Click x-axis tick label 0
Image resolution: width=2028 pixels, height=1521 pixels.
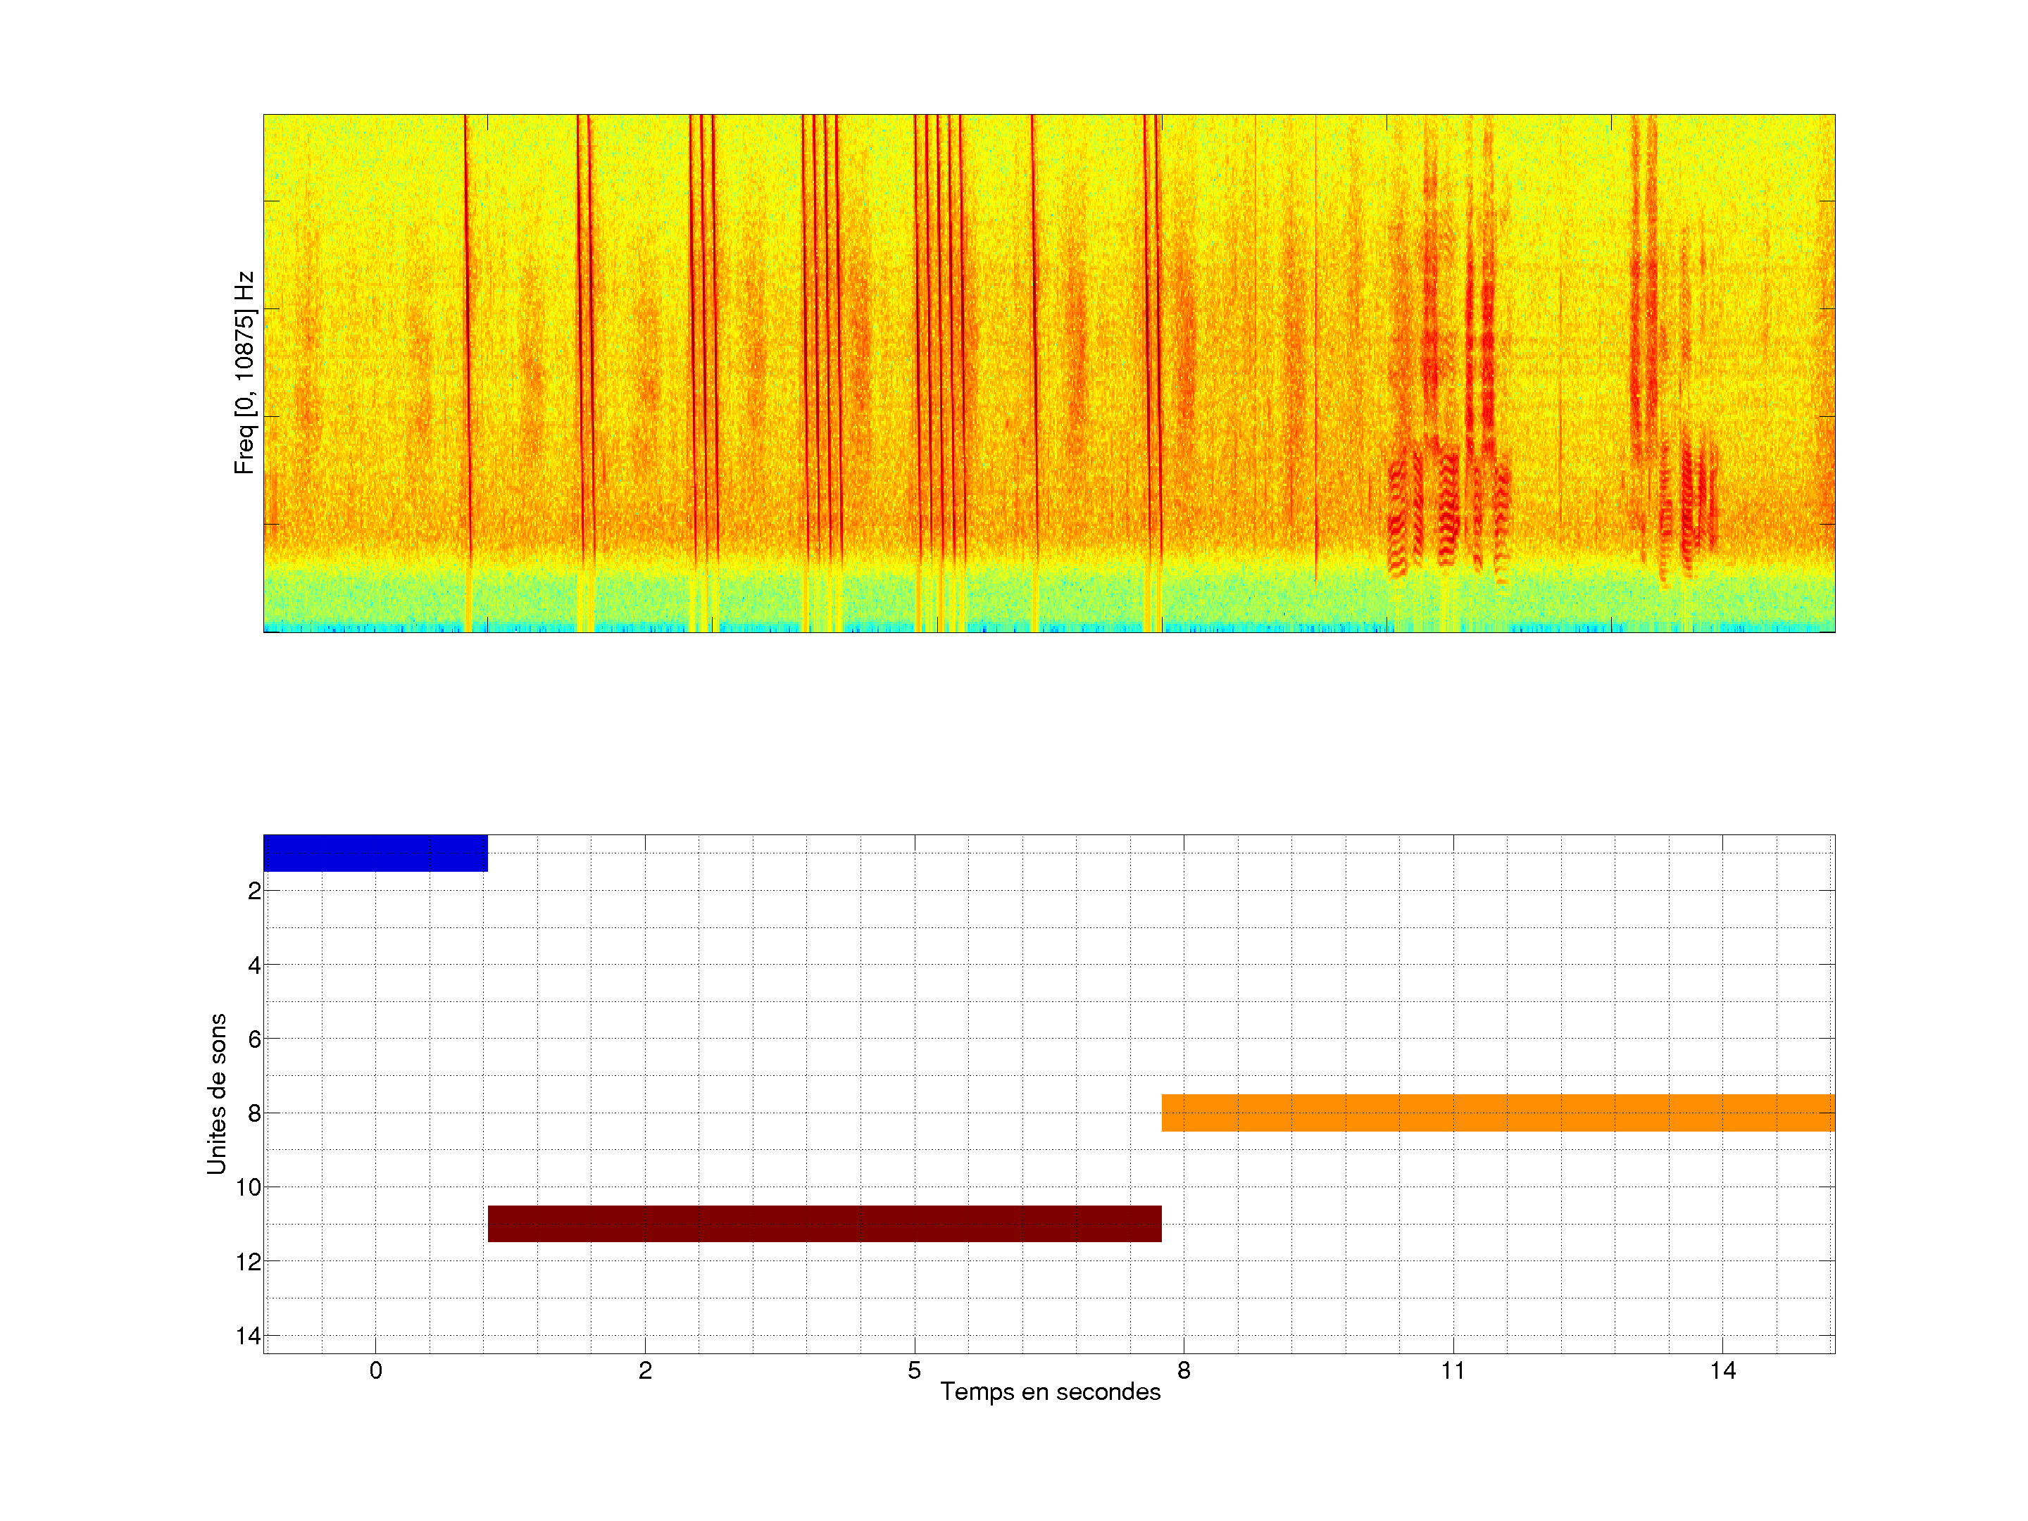[x=376, y=1370]
